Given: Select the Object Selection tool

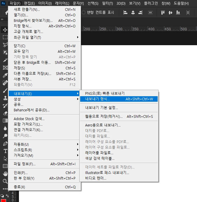Looking at the screenshot, I should coord(5,52).
